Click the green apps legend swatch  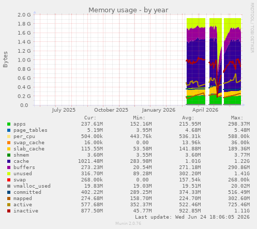9,124
